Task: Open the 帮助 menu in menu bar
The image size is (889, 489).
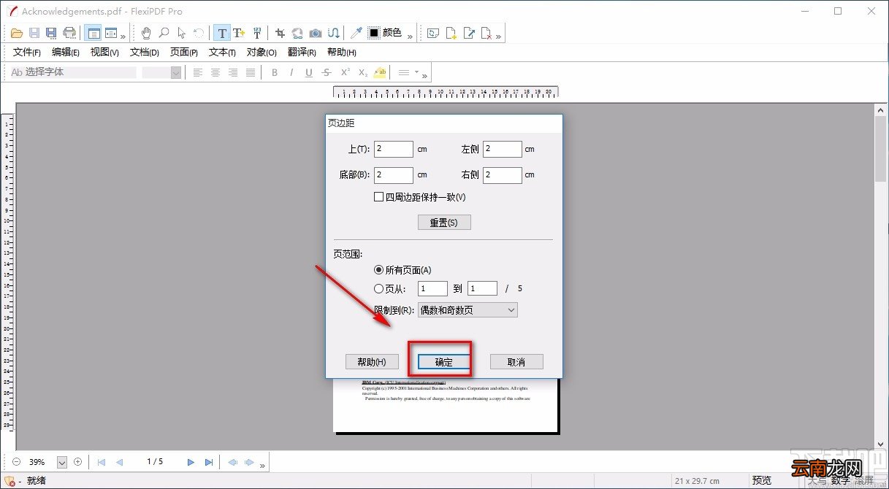Action: pyautogui.click(x=341, y=53)
